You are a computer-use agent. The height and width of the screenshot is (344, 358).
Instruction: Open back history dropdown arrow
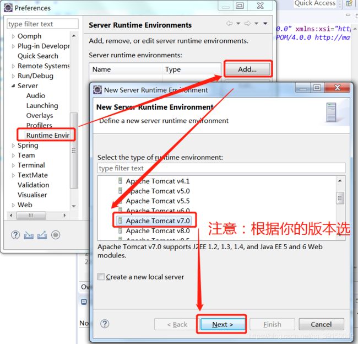[x=238, y=23]
